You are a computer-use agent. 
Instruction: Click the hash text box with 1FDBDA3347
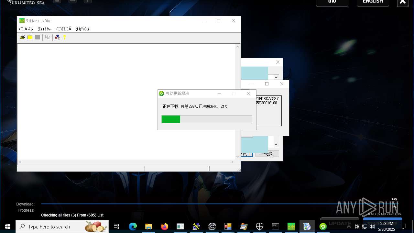point(268,111)
